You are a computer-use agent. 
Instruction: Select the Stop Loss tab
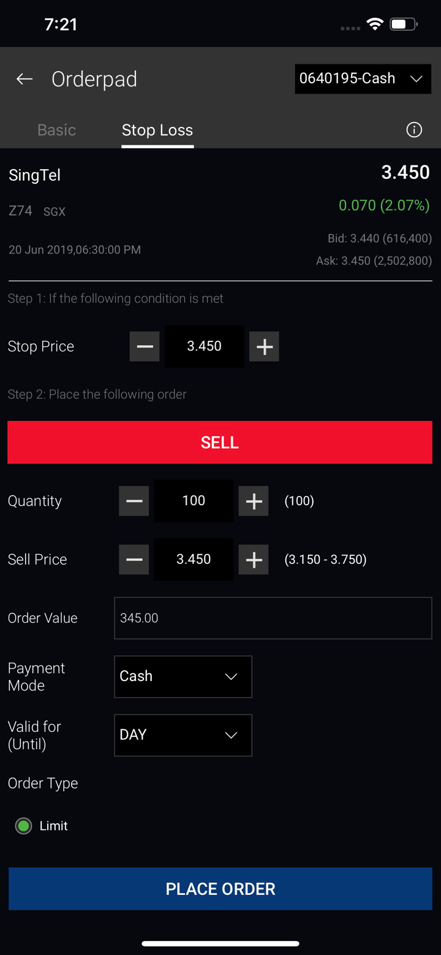click(x=157, y=130)
